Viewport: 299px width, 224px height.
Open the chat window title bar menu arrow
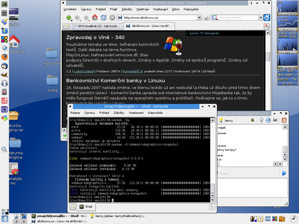click(274, 113)
